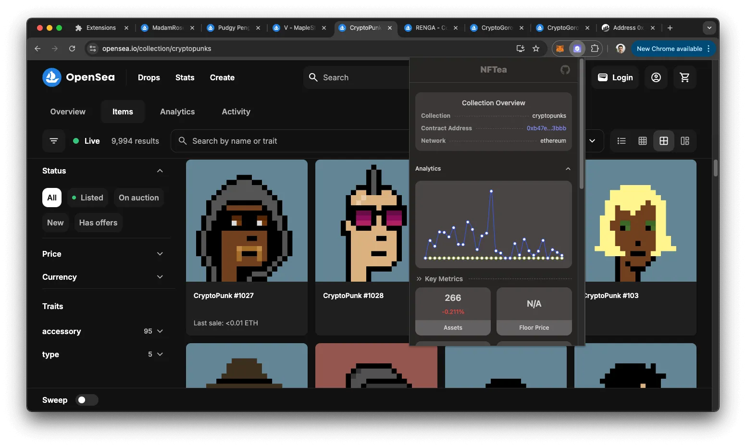This screenshot has width=746, height=447.
Task: Click the OpenSea logo
Action: (x=78, y=77)
